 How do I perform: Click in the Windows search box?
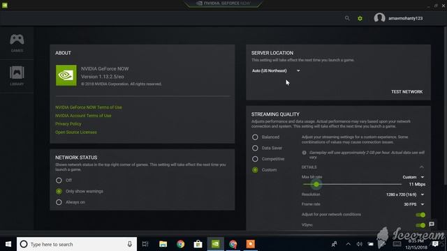pyautogui.click(x=77, y=244)
